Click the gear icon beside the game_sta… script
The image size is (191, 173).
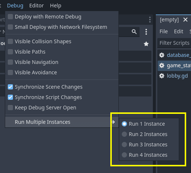[162, 65]
